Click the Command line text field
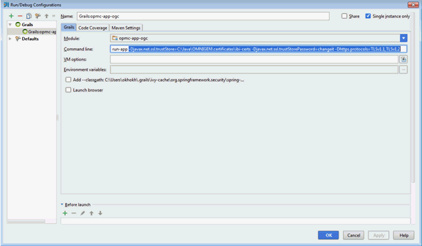422x246 pixels. click(259, 49)
